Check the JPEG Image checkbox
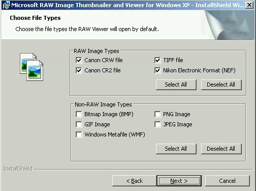256x191 pixels. pyautogui.click(x=157, y=124)
